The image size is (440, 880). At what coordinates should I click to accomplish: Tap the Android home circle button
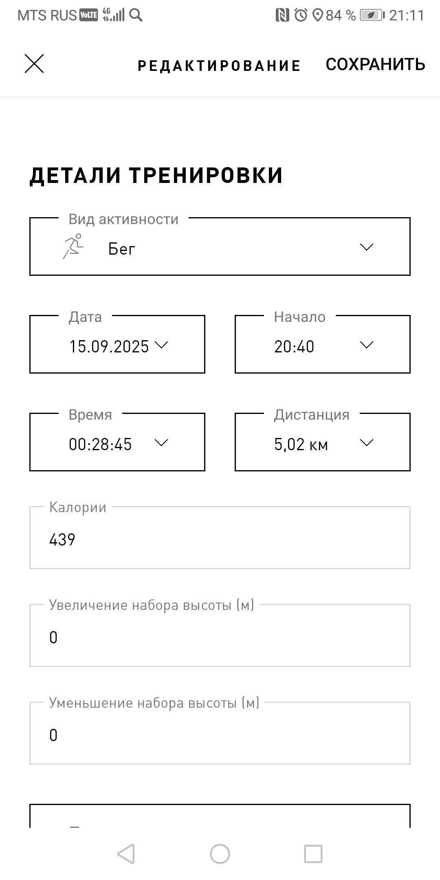click(220, 854)
